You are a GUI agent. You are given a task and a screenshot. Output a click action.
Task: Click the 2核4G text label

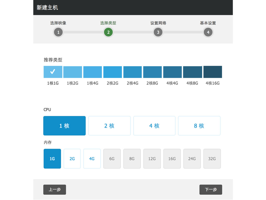[133, 83]
